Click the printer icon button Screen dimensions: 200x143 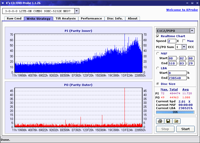point(160,121)
